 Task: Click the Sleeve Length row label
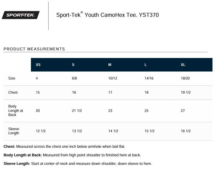(x=14, y=131)
